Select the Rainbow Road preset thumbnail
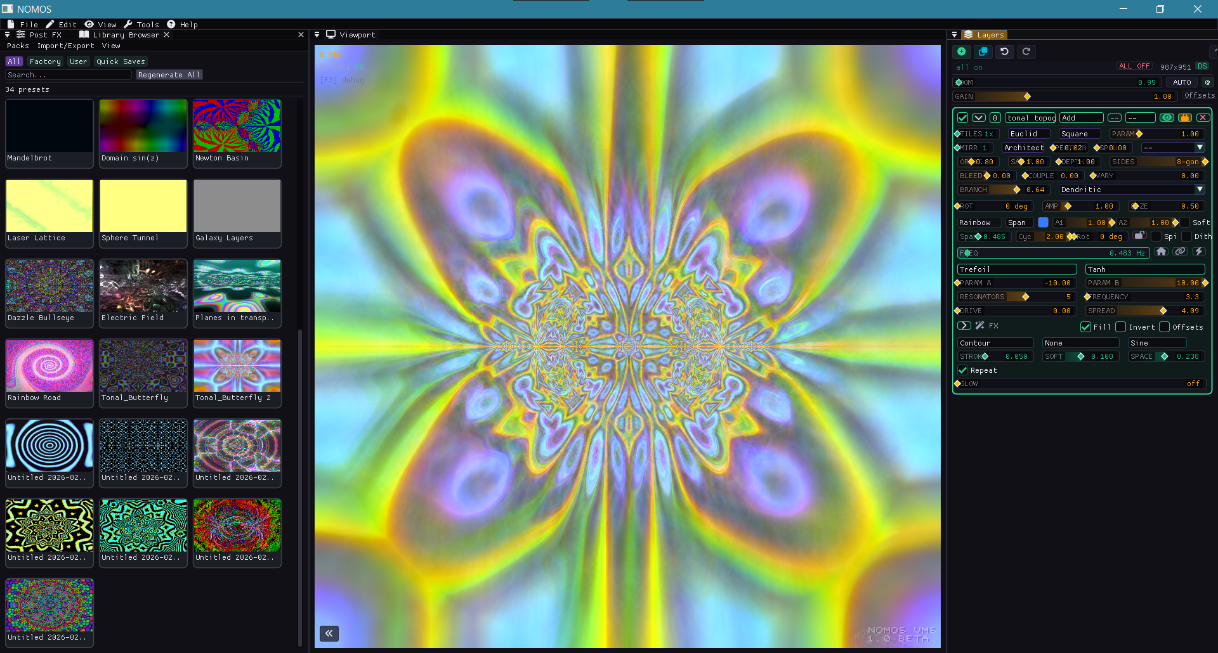 (49, 366)
